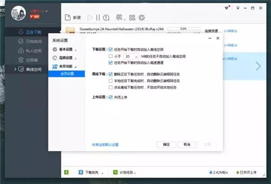Click the 已完成 checkmark circle icon
Viewport: 271px width, 184px height.
click(x=21, y=41)
